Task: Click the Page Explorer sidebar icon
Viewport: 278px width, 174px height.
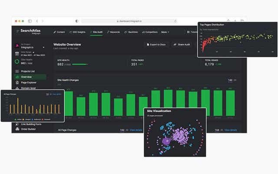Action: point(17,82)
